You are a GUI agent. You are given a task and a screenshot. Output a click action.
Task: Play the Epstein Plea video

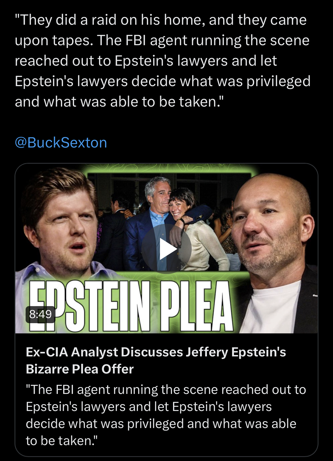[166, 249]
